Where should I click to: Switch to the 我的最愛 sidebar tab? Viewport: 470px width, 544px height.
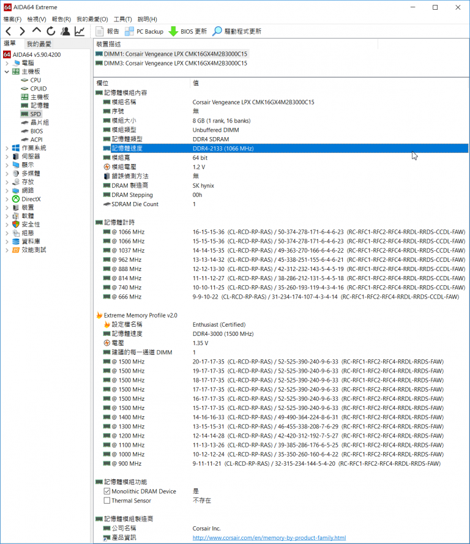coord(39,44)
